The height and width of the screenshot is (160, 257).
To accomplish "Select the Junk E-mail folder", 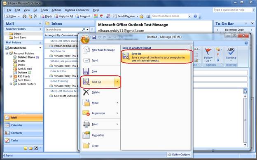I will click(23, 69).
